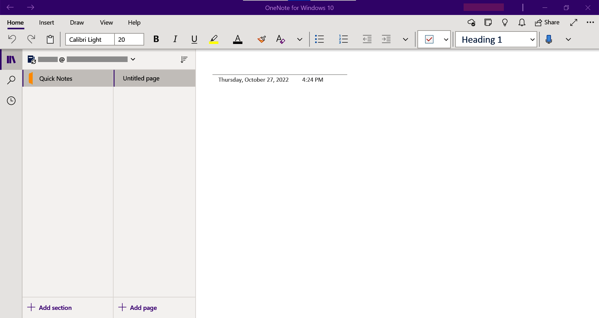Toggle italic formatting
The width and height of the screenshot is (599, 318).
tap(175, 39)
